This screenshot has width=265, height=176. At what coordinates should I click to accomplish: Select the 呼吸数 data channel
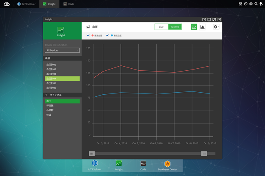tap(62, 106)
